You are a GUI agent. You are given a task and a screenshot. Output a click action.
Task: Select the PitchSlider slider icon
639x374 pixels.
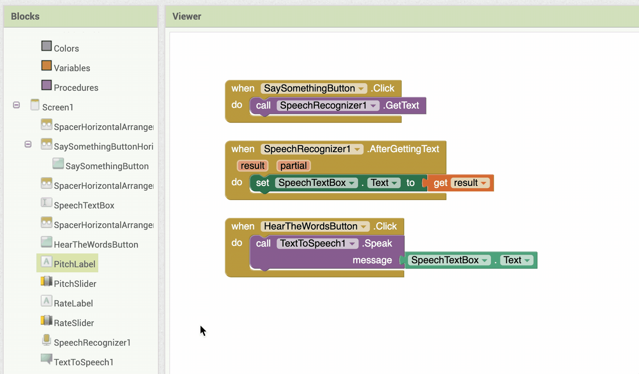[47, 281]
